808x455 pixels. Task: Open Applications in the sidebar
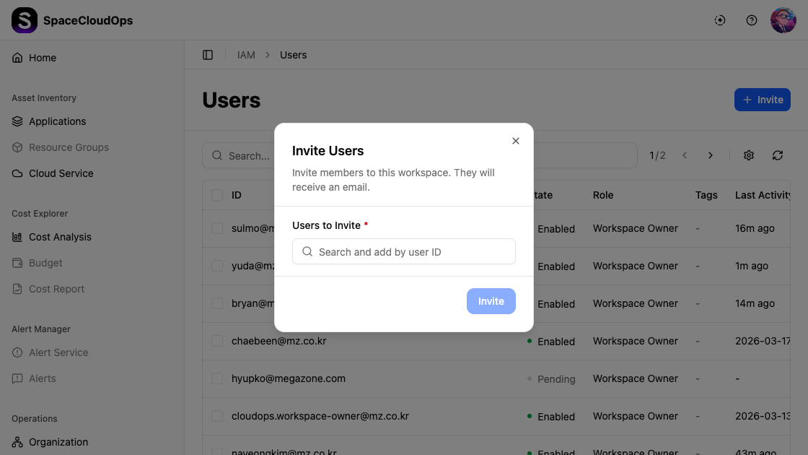click(57, 121)
